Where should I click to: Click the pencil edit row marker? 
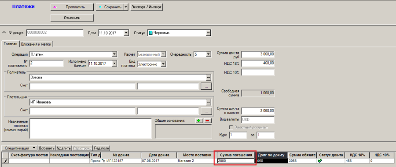pos(5,160)
